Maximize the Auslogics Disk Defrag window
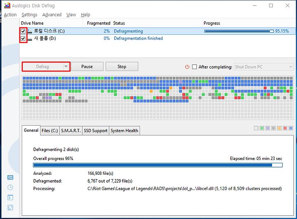The height and width of the screenshot is (219, 297). 271,5
